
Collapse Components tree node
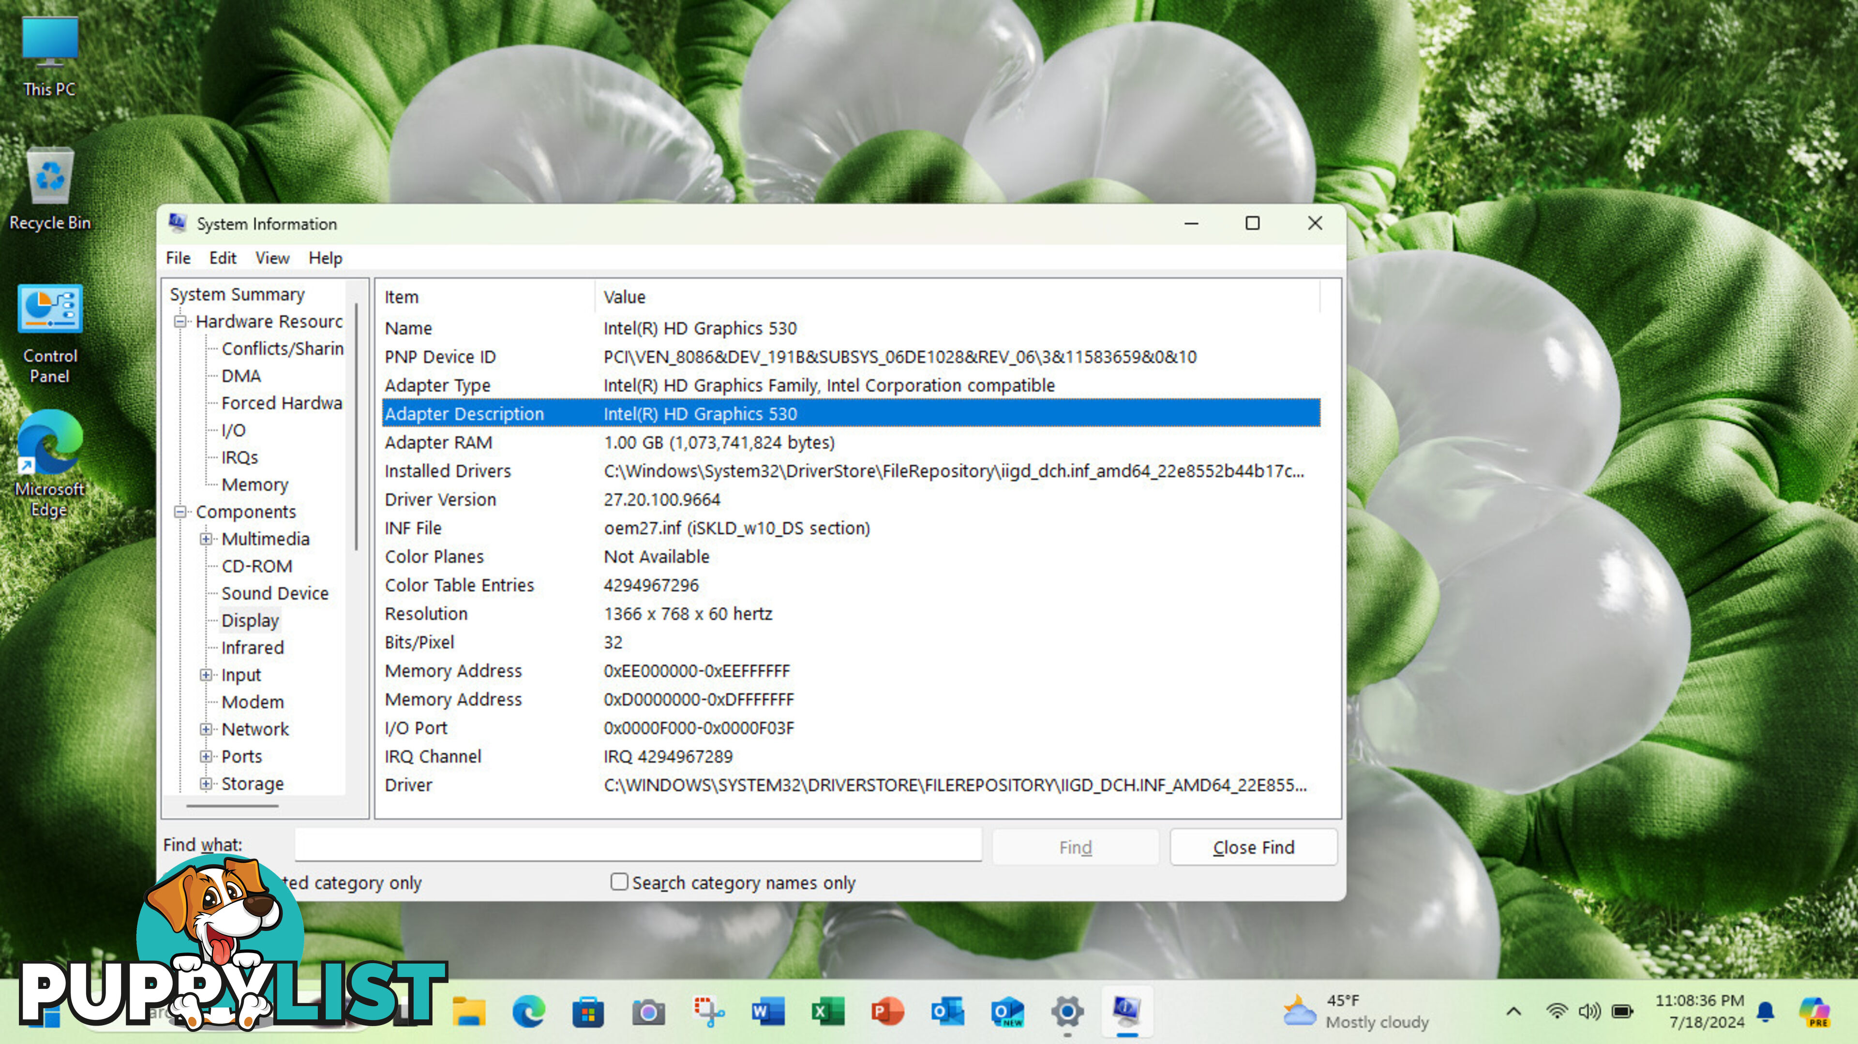[x=180, y=512]
